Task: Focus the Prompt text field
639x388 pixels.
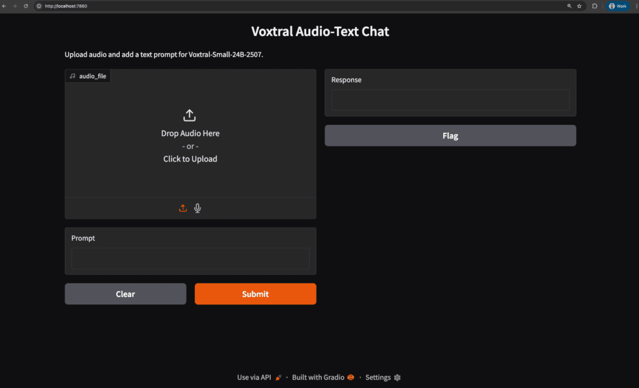Action: 190,258
